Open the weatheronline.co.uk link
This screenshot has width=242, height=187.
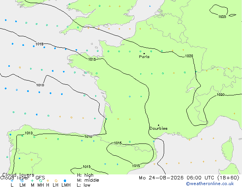(x=210, y=184)
